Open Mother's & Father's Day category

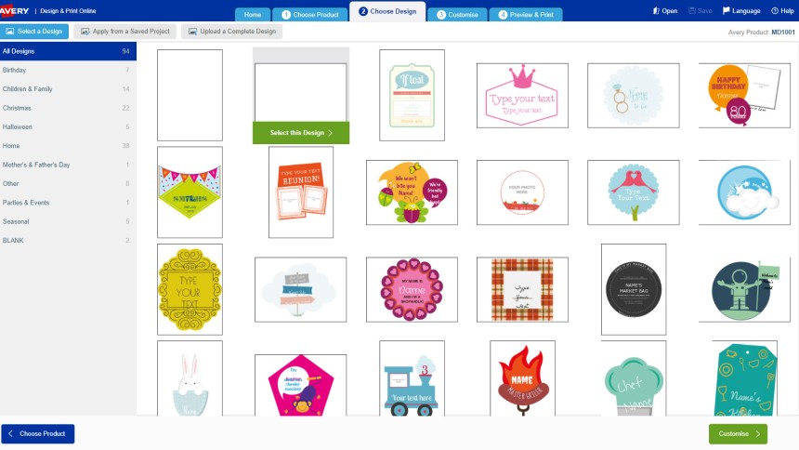tap(68, 165)
